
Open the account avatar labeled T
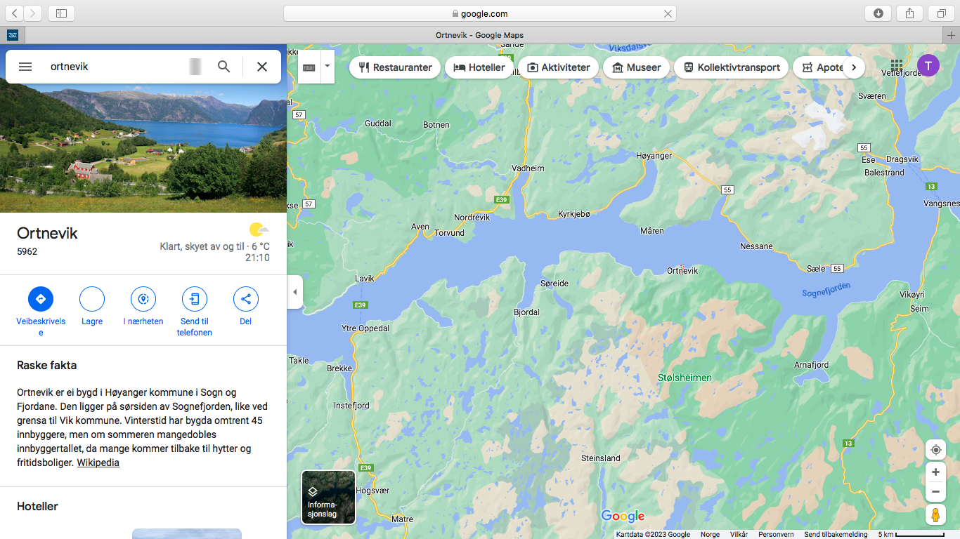point(928,66)
